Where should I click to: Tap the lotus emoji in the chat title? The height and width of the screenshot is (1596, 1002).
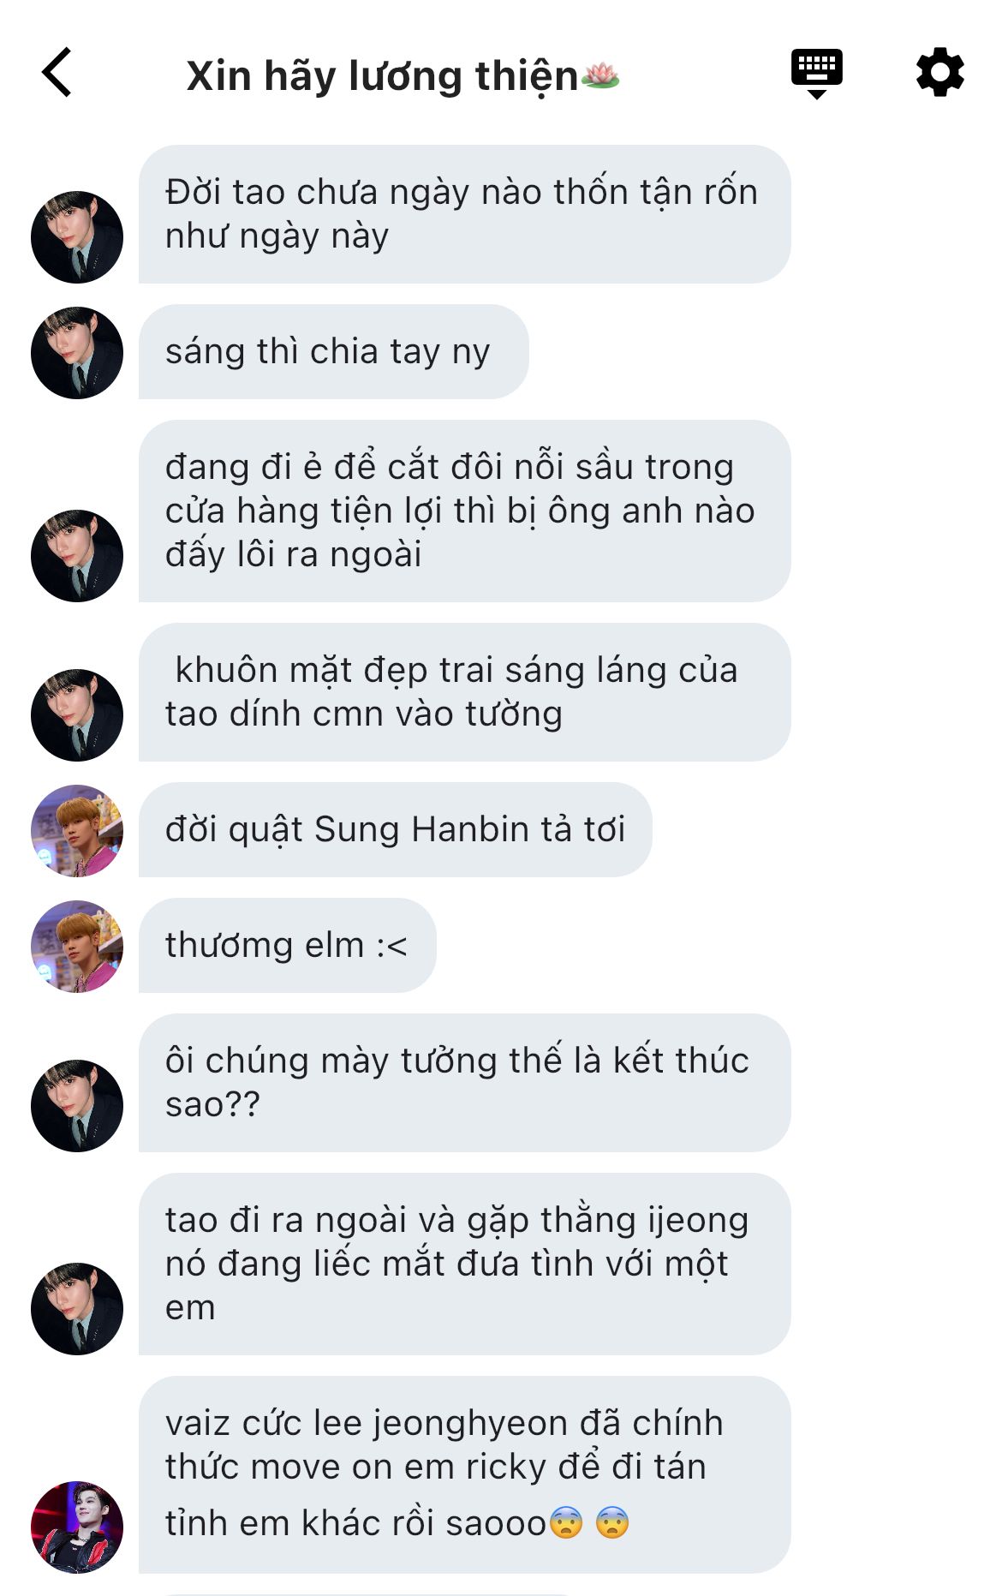coord(600,76)
